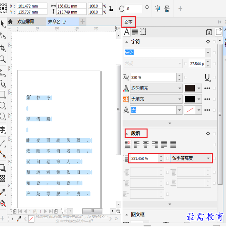Open 均匀填充 fill type dropdown
Screen dimensions: 226x227
pos(180,88)
